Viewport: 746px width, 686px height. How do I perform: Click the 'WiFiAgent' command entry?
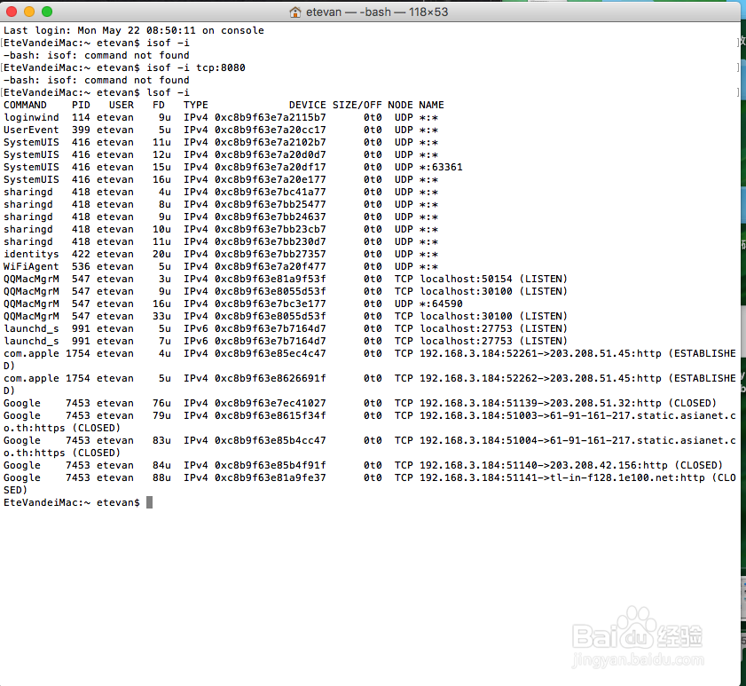pos(31,266)
